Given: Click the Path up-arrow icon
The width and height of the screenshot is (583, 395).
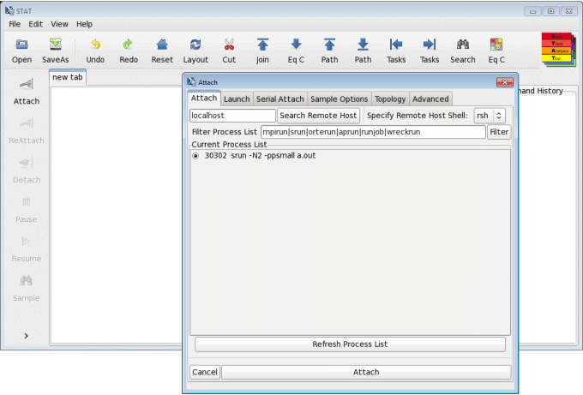Looking at the screenshot, I should tap(329, 45).
